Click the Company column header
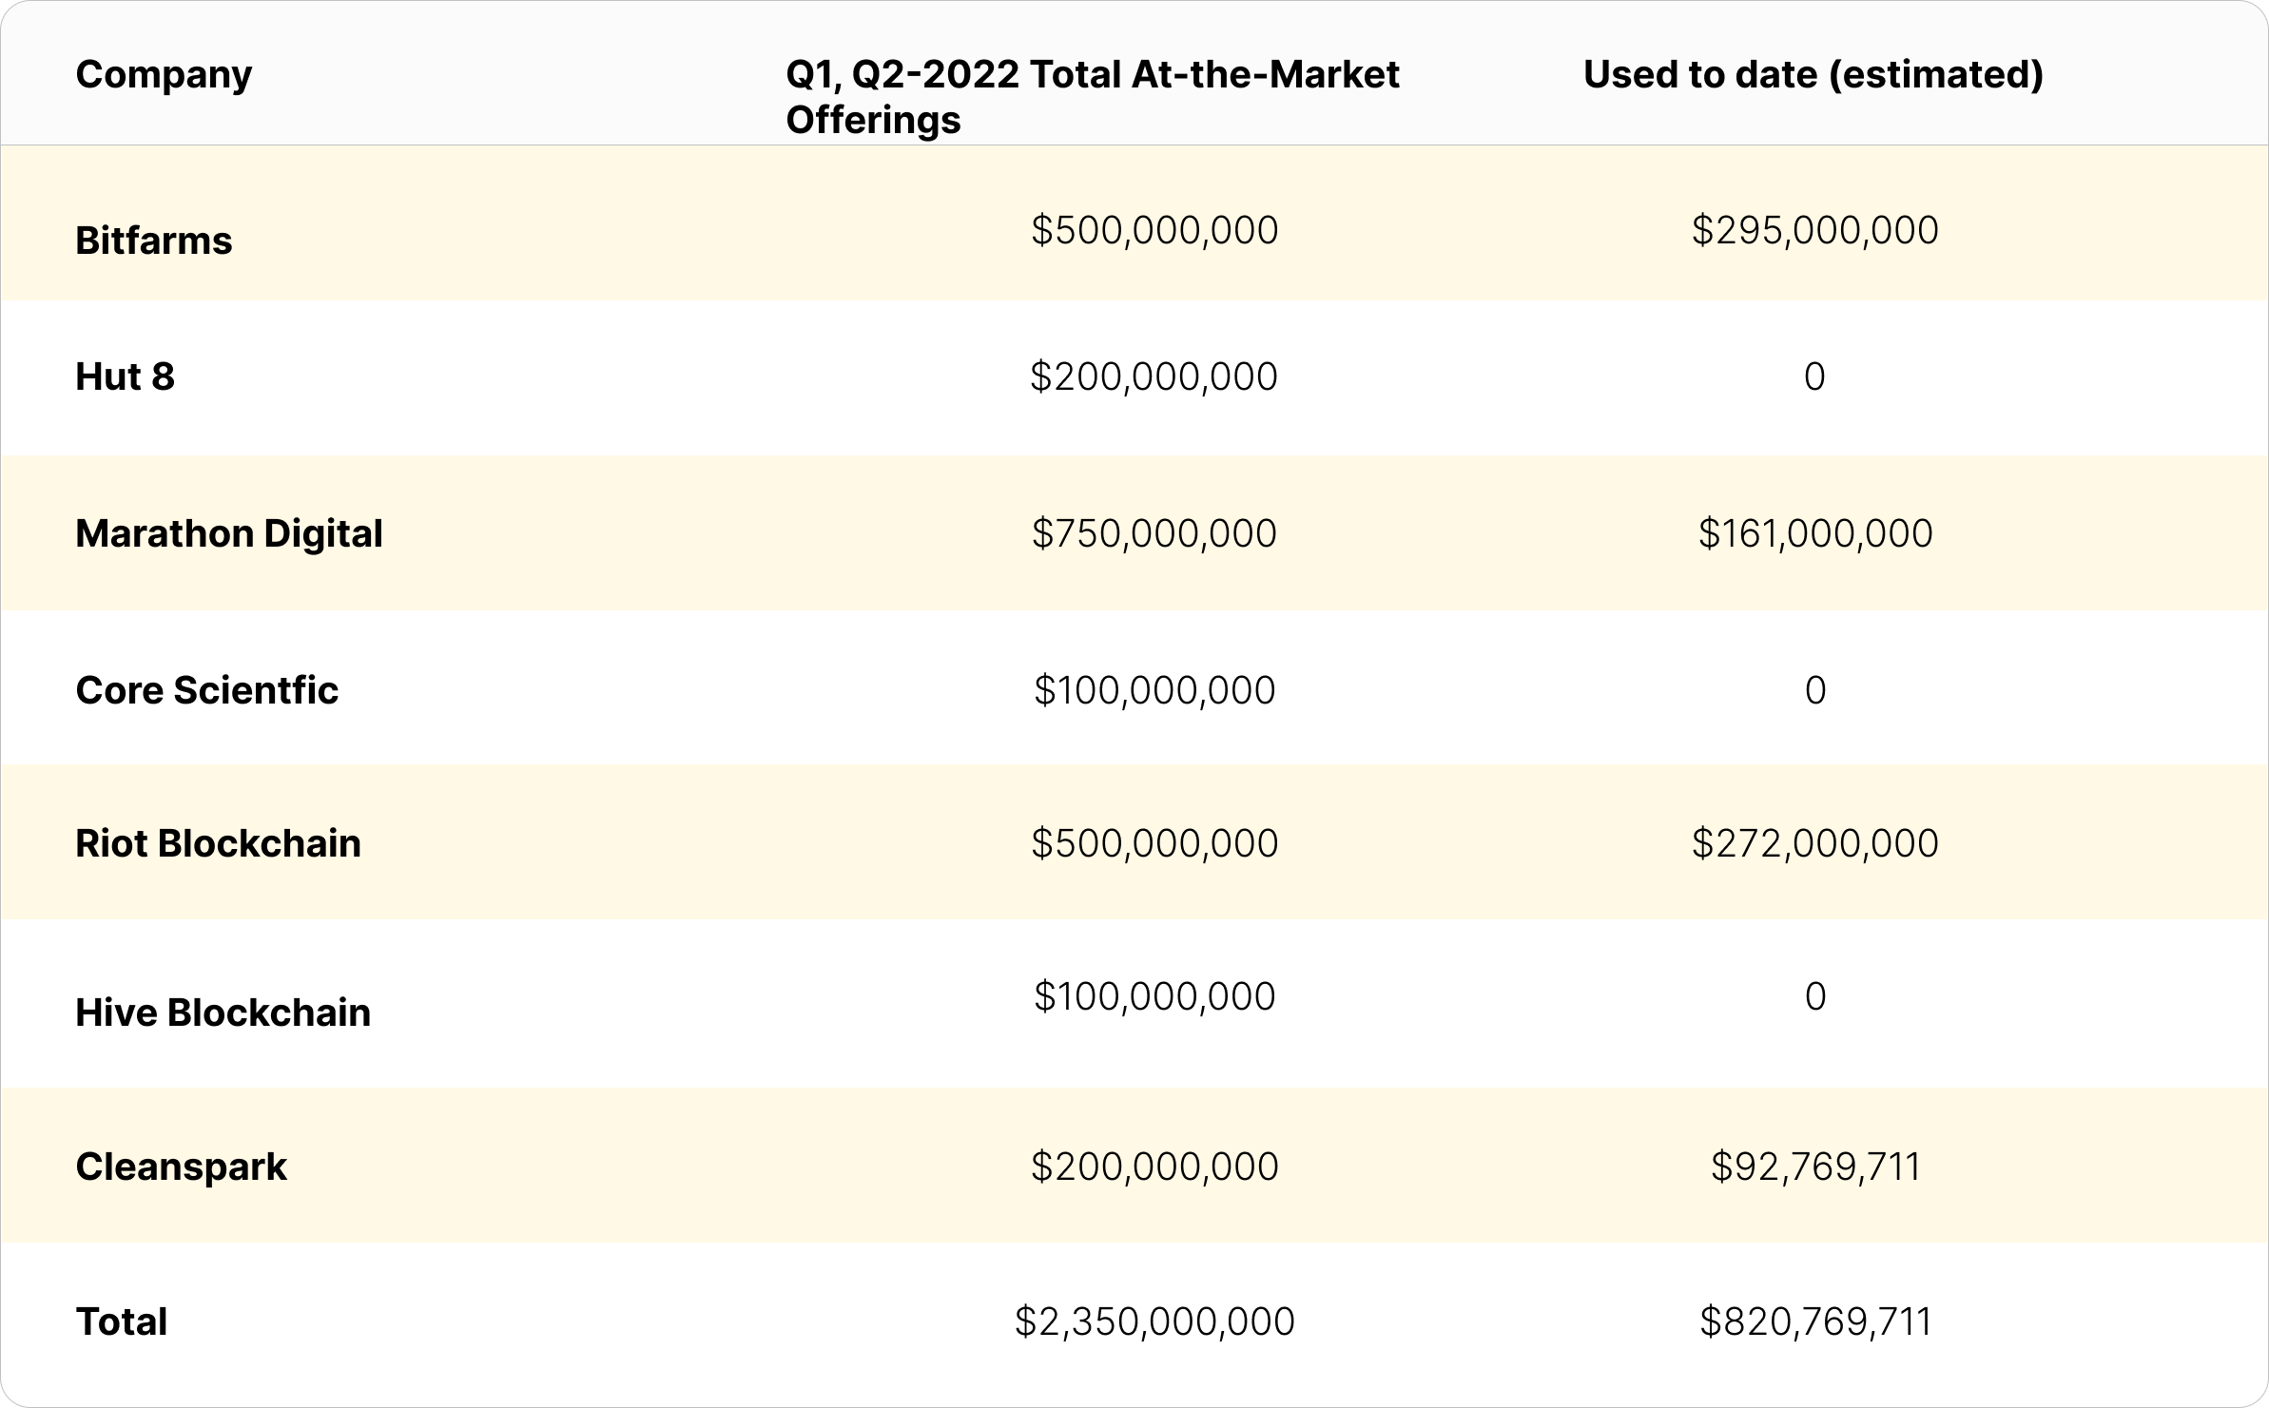The width and height of the screenshot is (2269, 1408). click(164, 74)
